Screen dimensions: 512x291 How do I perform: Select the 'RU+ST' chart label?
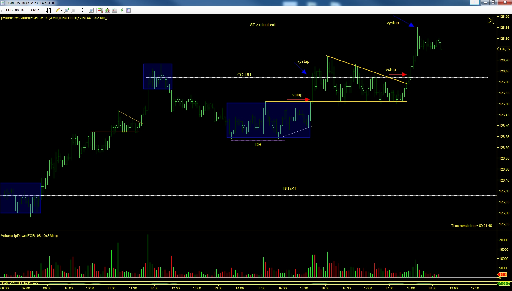[290, 189]
